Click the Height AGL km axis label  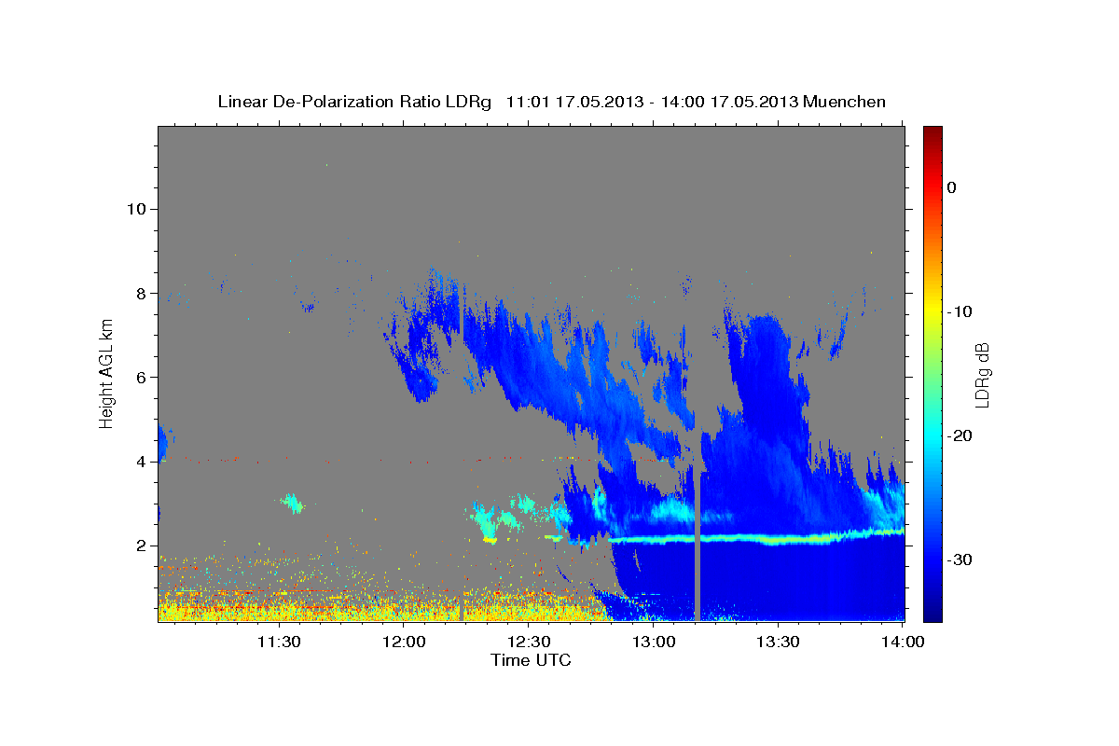point(106,373)
